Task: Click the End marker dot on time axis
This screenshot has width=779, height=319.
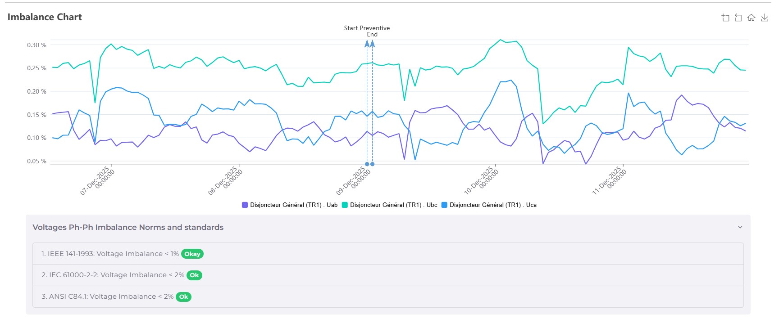Action: tap(373, 164)
